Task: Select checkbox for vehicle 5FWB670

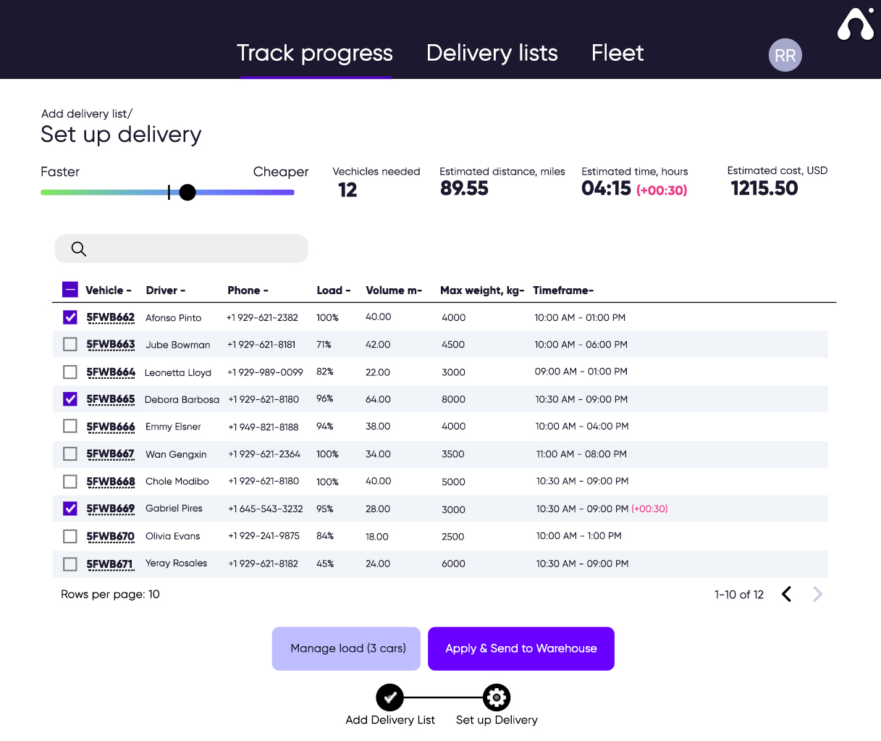Action: (70, 536)
